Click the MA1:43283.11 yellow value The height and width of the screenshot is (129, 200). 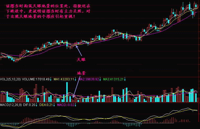(x=64, y=79)
